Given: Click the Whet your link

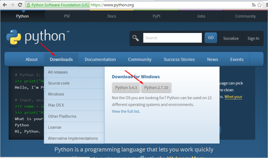Looking at the screenshot, I should 233,97.
